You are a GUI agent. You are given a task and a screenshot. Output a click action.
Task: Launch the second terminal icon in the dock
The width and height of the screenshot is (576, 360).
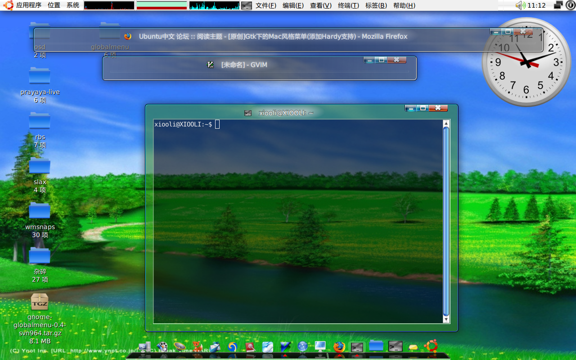(x=396, y=346)
